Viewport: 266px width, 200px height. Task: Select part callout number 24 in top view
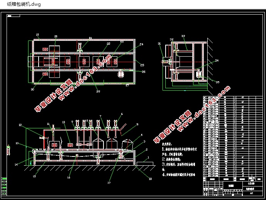click(141, 44)
